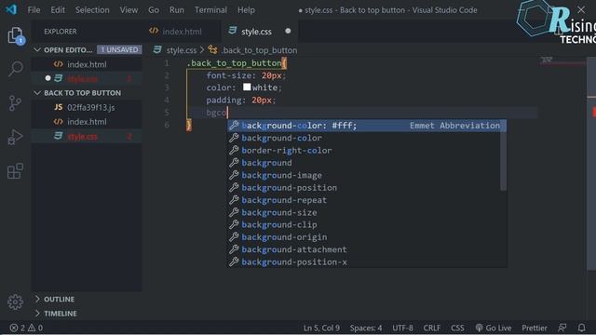Close the Visual Studio Code window
The width and height of the screenshot is (596, 335).
(x=581, y=10)
